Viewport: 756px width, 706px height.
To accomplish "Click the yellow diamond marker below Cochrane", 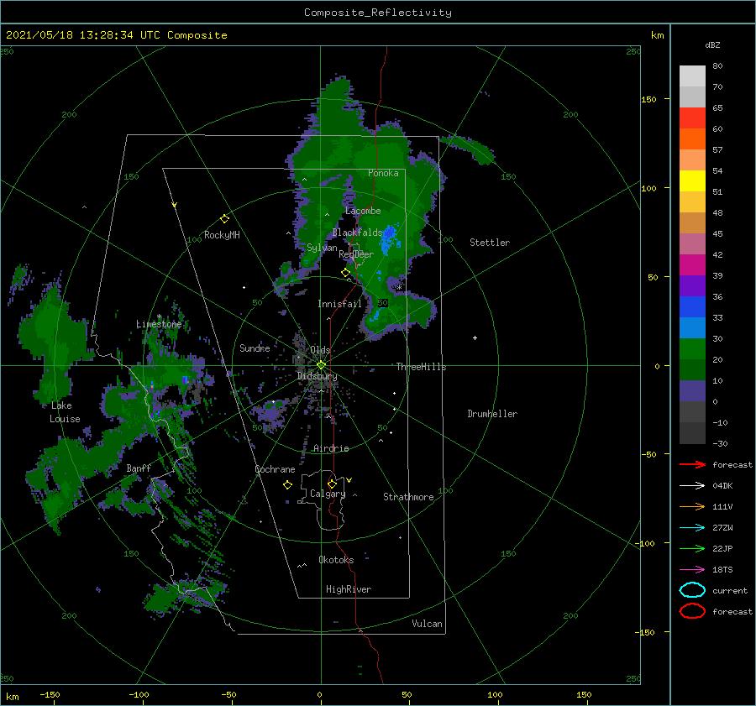I will [287, 485].
